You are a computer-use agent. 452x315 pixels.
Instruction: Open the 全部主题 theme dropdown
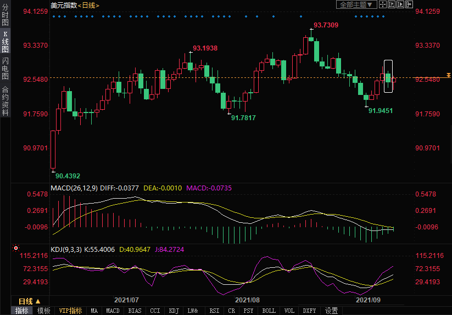(356, 4)
